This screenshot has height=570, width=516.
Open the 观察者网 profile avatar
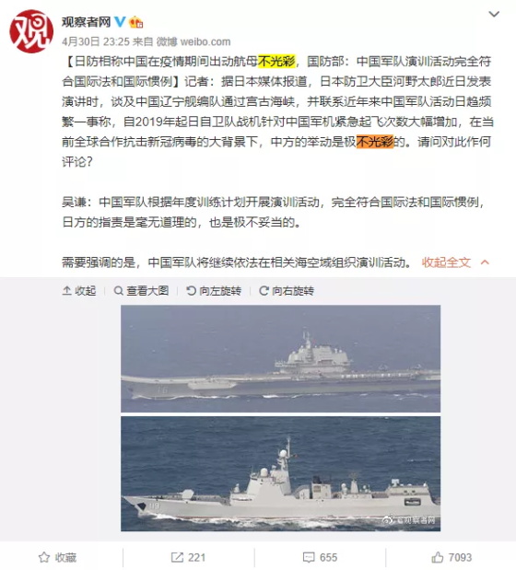31,31
